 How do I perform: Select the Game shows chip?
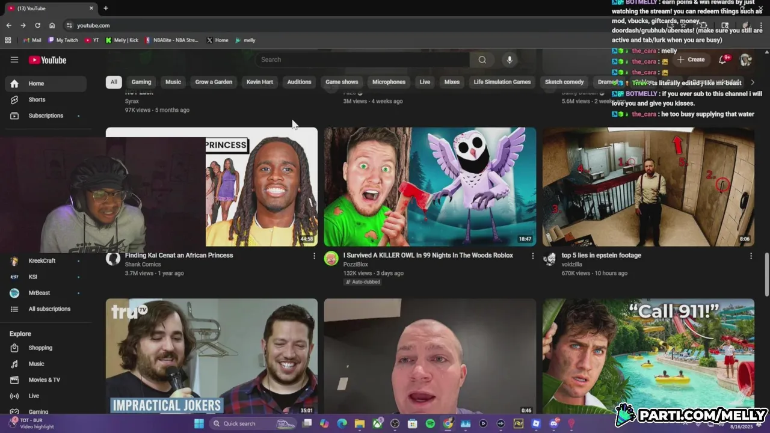342,82
